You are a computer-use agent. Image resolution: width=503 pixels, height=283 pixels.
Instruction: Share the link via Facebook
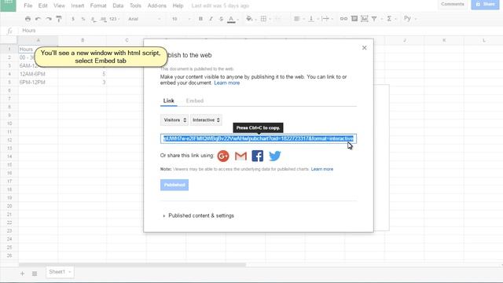257,156
